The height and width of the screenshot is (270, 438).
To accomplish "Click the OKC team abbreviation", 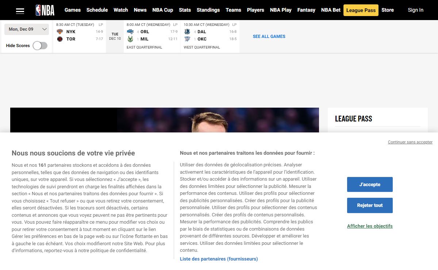I will pyautogui.click(x=202, y=39).
